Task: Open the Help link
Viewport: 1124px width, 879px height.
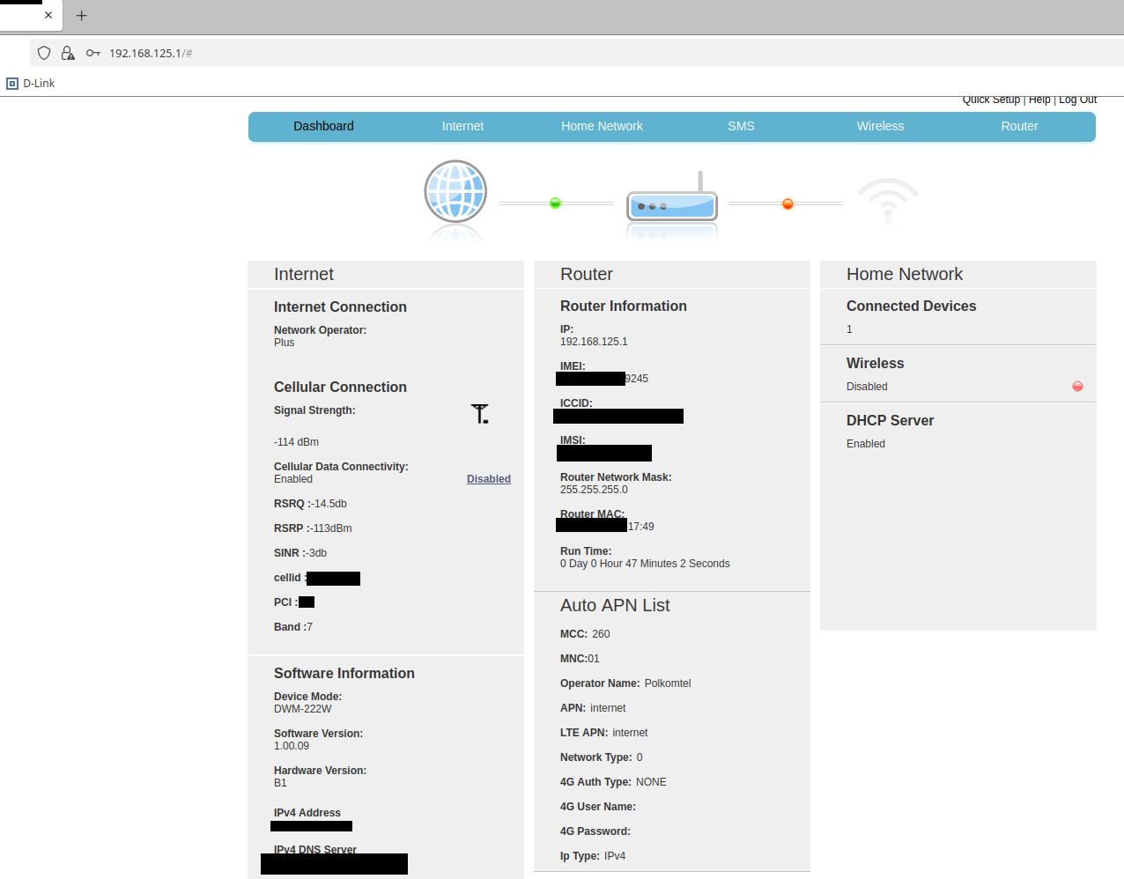Action: tap(1039, 100)
